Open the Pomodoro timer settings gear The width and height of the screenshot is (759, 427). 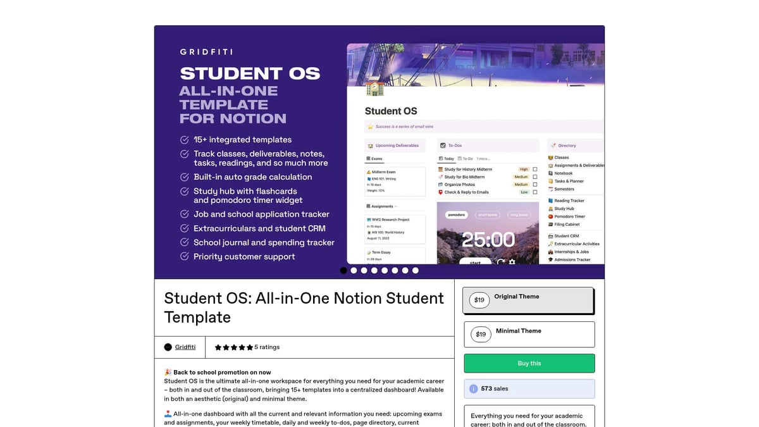[x=512, y=262]
